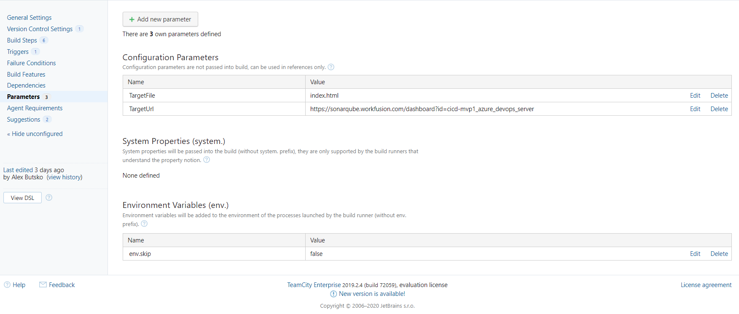Open help icon beside System Properties description
739x314 pixels.
tap(207, 160)
